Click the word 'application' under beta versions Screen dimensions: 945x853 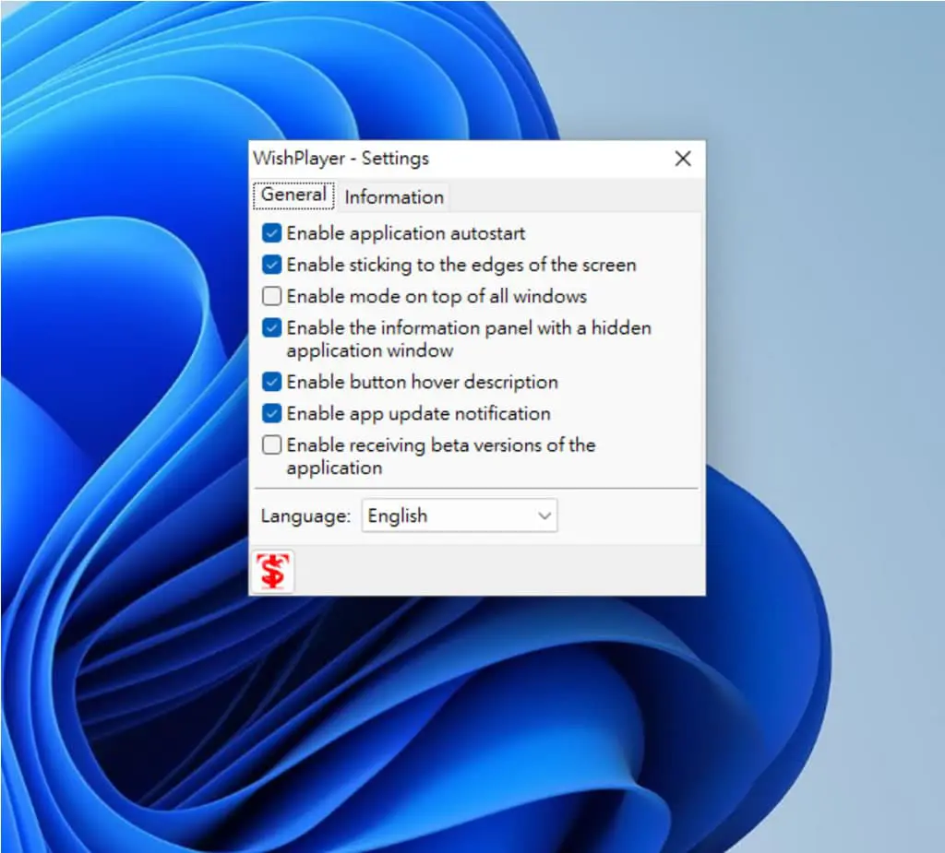click(334, 468)
